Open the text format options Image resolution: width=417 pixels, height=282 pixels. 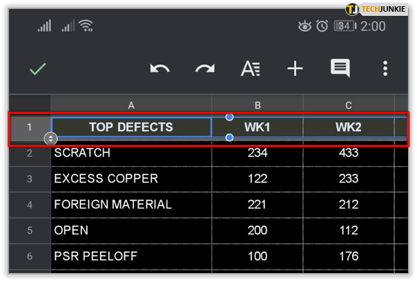250,69
